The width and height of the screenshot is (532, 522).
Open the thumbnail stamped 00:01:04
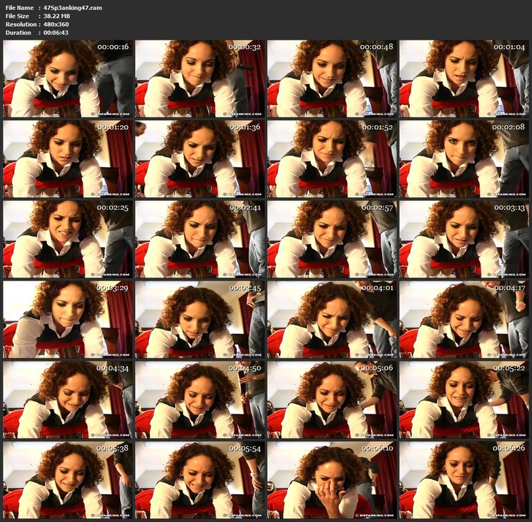464,79
